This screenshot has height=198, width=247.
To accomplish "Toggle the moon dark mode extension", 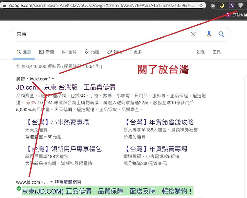I will 222,6.
